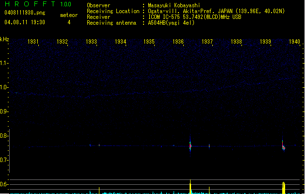The height and width of the screenshot is (194, 305).
Task: Click time axis label 1940
Action: 294,42
